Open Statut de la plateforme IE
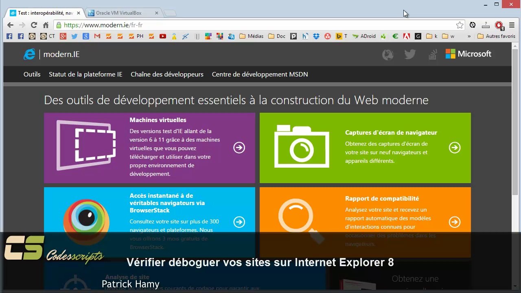Image resolution: width=521 pixels, height=293 pixels. [85, 74]
